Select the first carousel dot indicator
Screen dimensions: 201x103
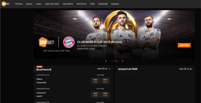[x=110, y=61]
